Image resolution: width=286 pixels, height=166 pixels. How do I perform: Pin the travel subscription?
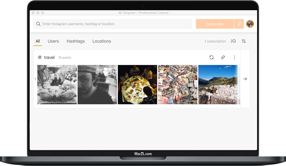(223, 58)
